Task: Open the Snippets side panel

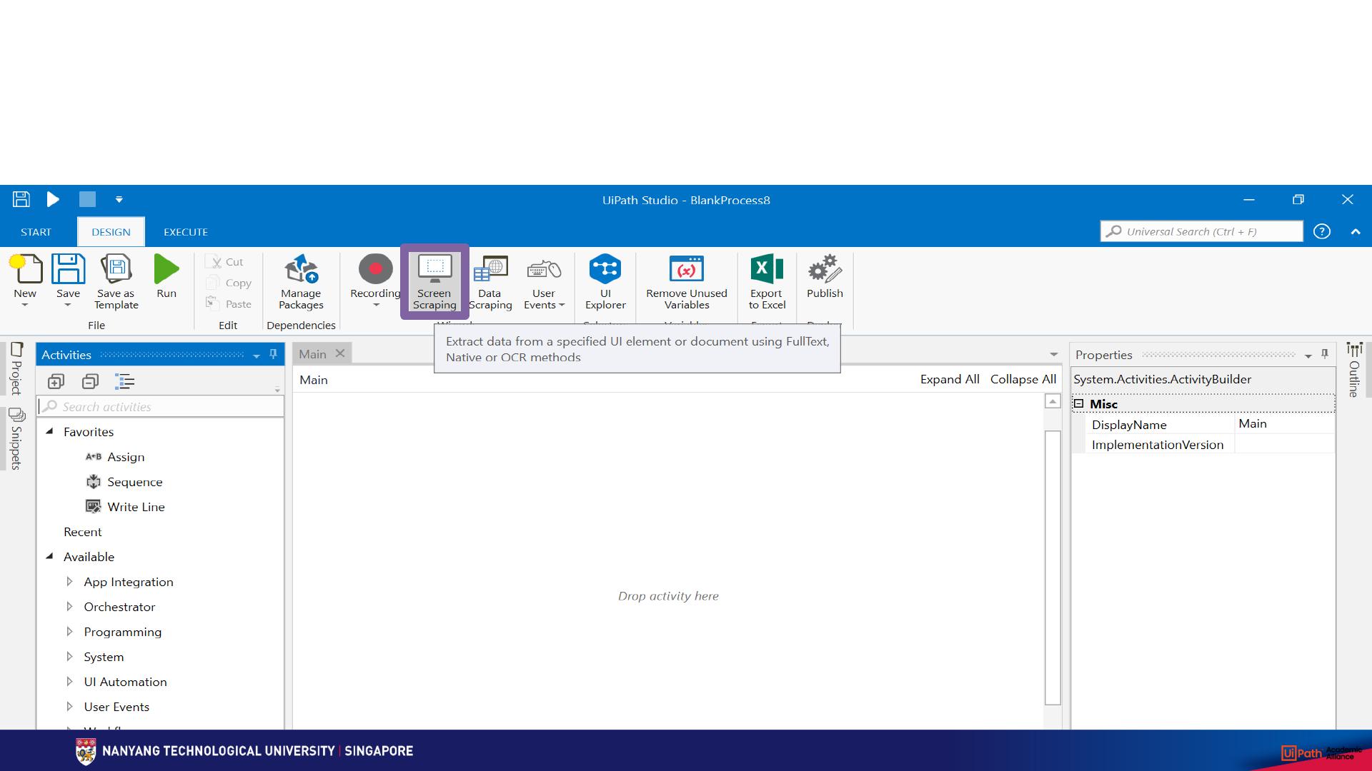Action: (16, 438)
